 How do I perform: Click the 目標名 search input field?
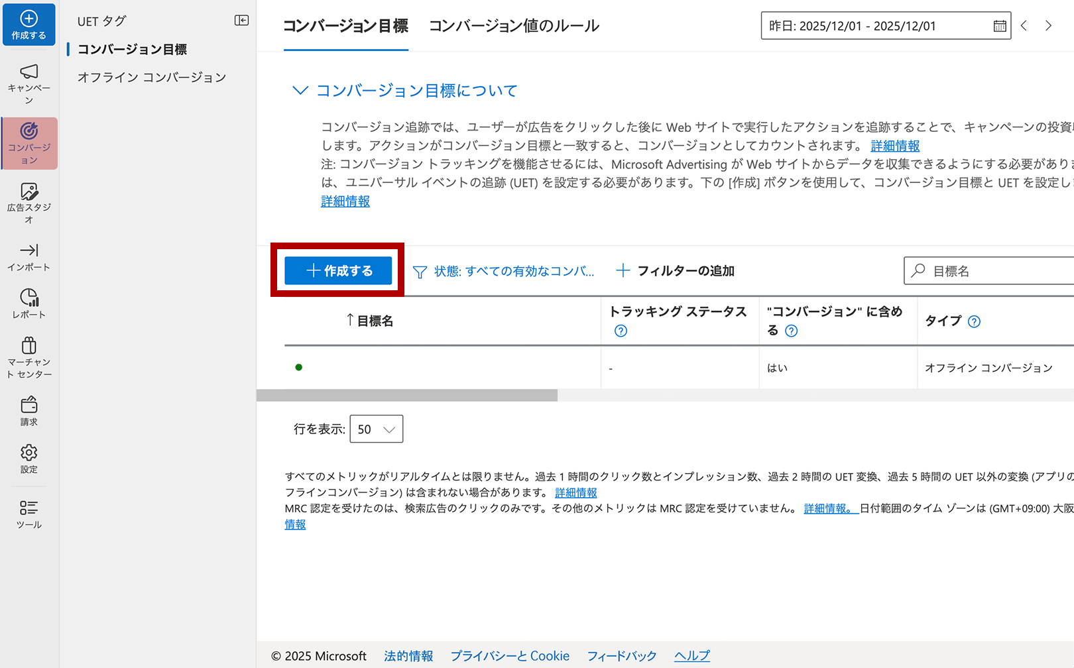click(994, 271)
